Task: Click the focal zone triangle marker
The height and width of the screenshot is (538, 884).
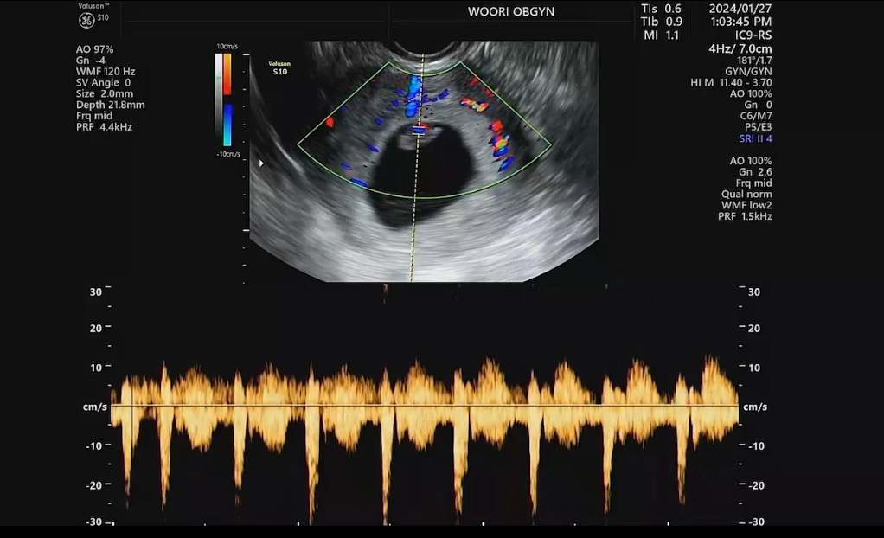Action: (x=261, y=162)
